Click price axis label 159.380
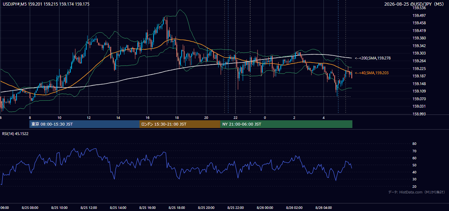Image resolution: width=449 pixels, height=211 pixels. point(419,38)
